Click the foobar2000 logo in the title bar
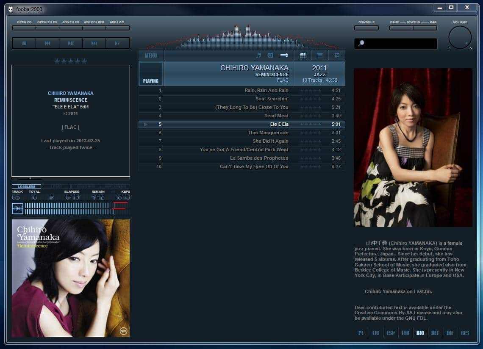The image size is (483, 349). [11, 9]
